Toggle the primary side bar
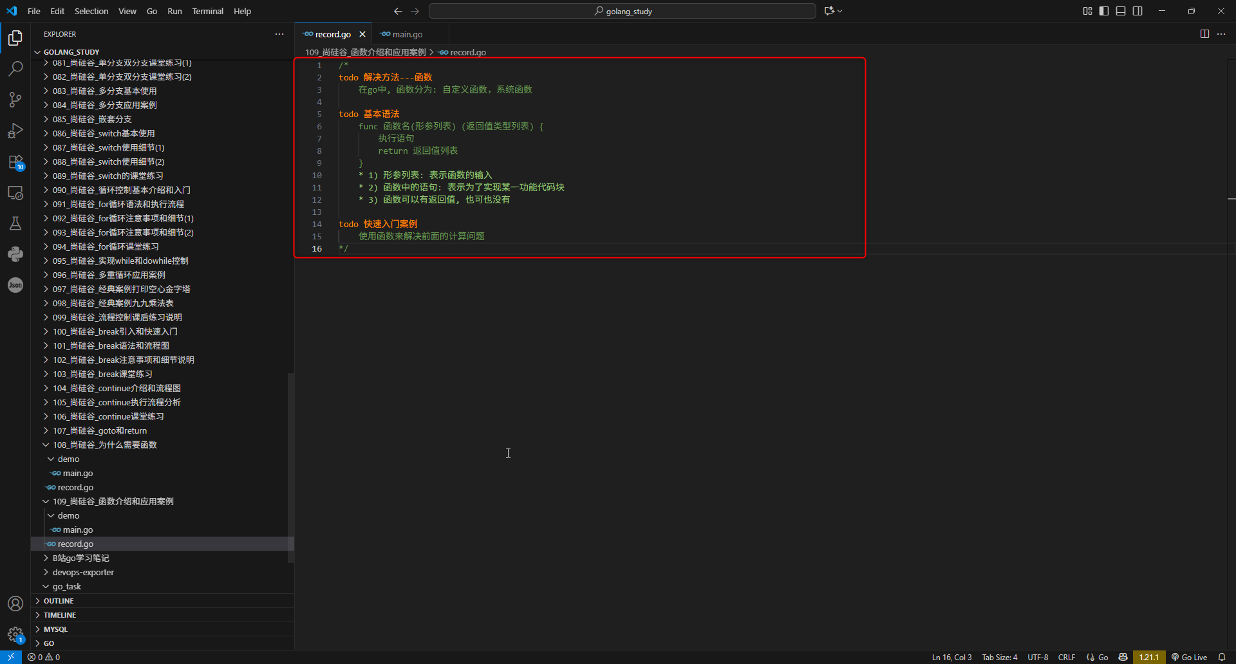Viewport: 1236px width, 664px height. pyautogui.click(x=1104, y=11)
